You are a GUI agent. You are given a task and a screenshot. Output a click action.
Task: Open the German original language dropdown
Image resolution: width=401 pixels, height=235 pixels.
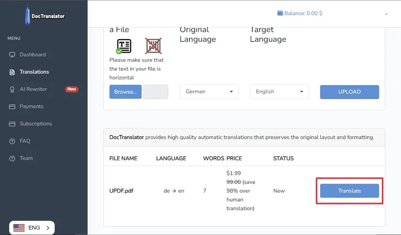(x=209, y=92)
